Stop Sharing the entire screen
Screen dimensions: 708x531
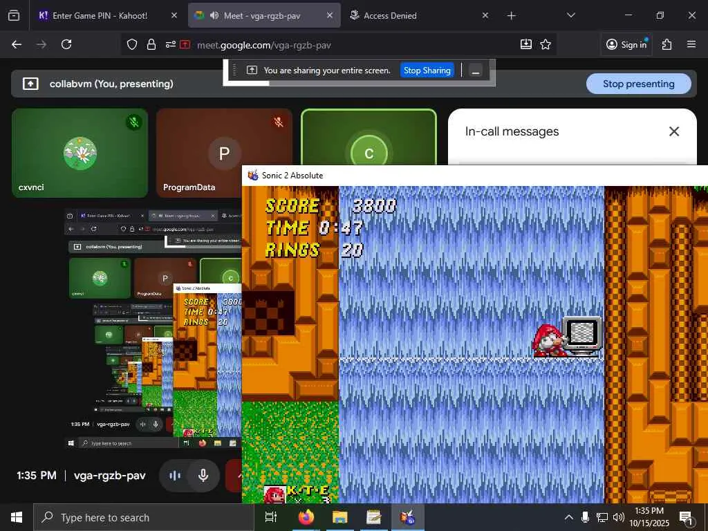(427, 71)
